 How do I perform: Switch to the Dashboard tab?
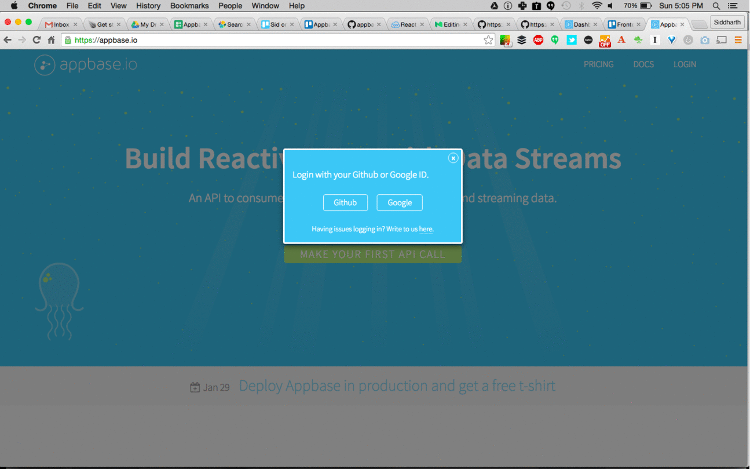[x=581, y=24]
